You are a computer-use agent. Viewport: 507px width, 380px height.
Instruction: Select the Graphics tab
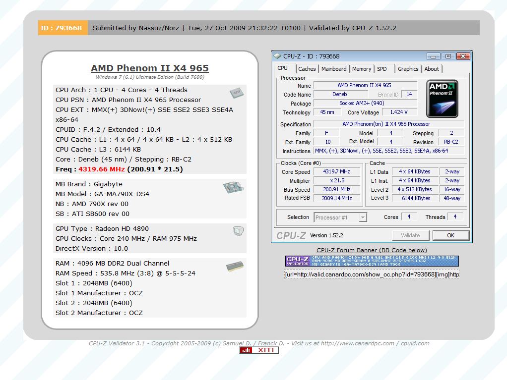408,69
